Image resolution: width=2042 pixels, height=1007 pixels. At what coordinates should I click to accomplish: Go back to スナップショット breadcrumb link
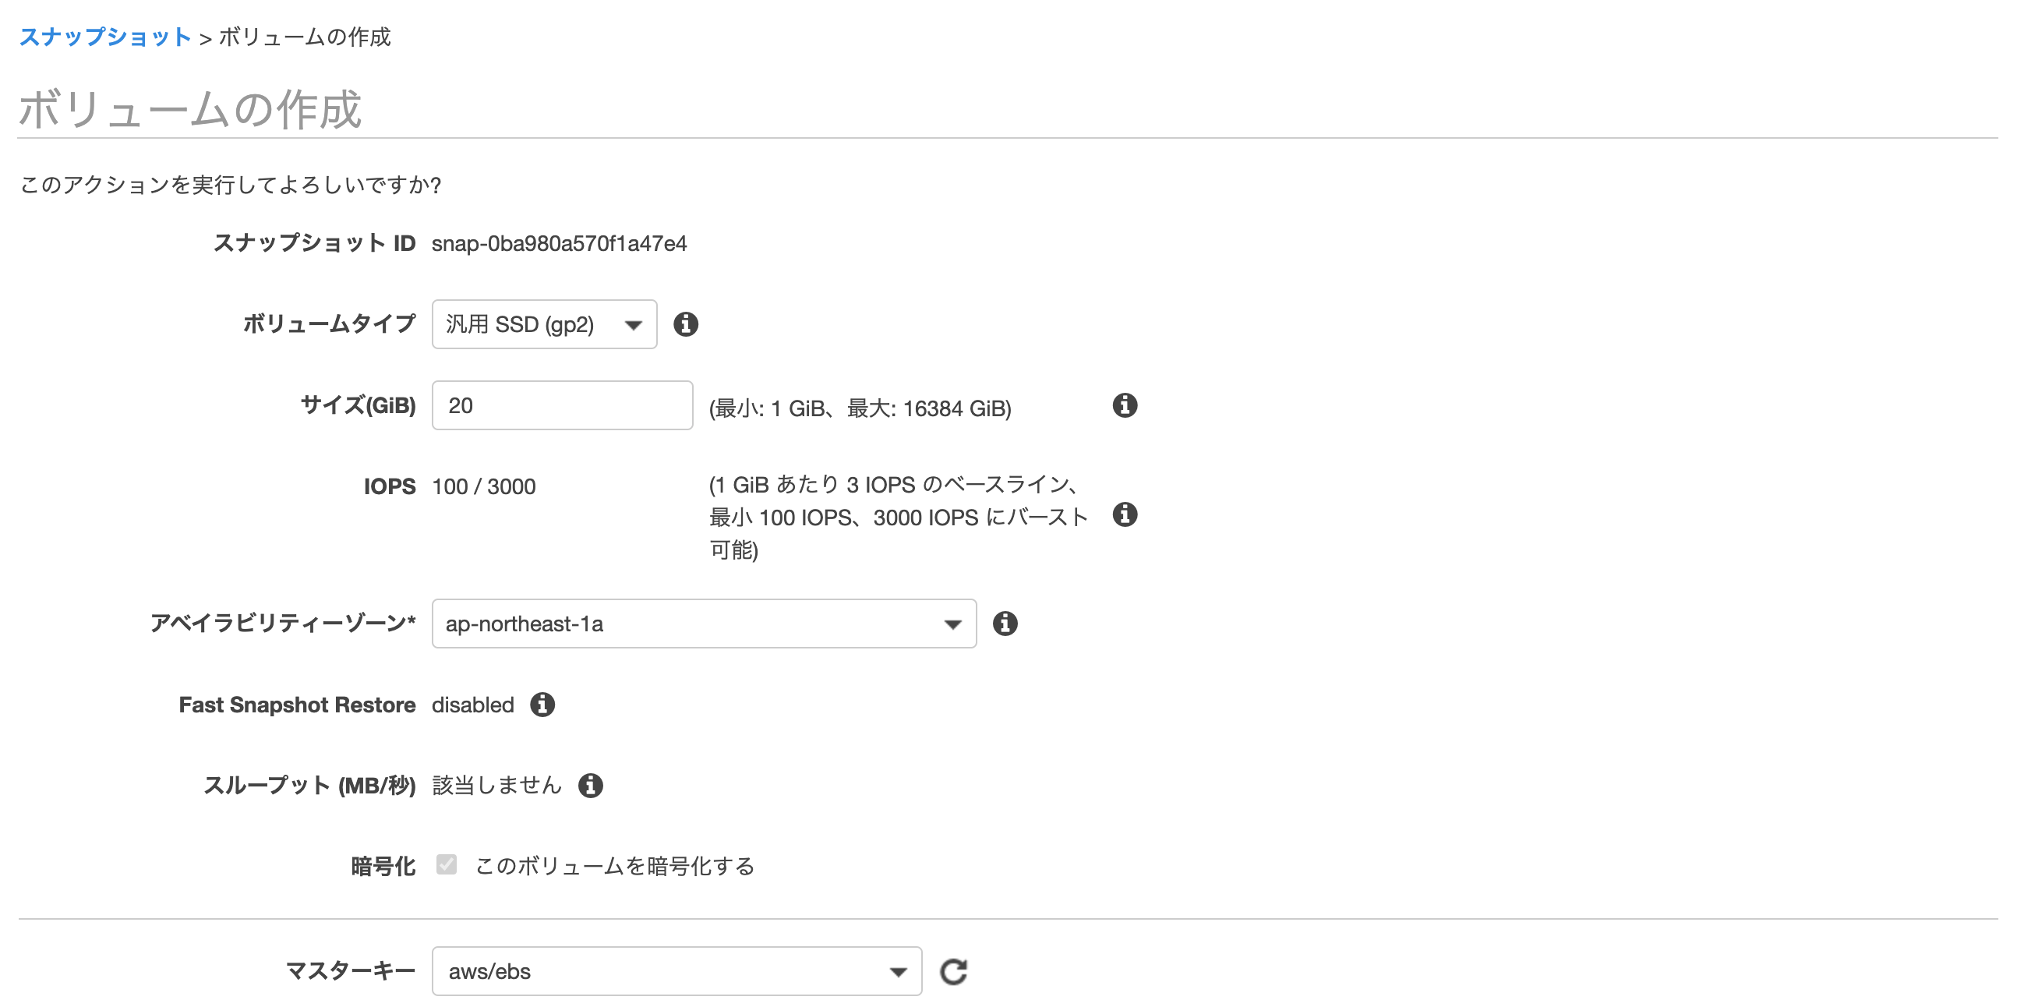pyautogui.click(x=104, y=37)
